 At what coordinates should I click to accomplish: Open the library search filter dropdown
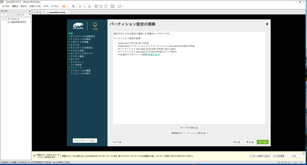30,15
